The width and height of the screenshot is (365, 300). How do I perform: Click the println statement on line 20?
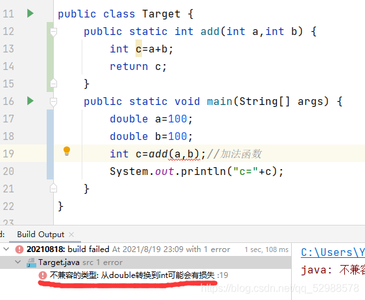coord(196,172)
